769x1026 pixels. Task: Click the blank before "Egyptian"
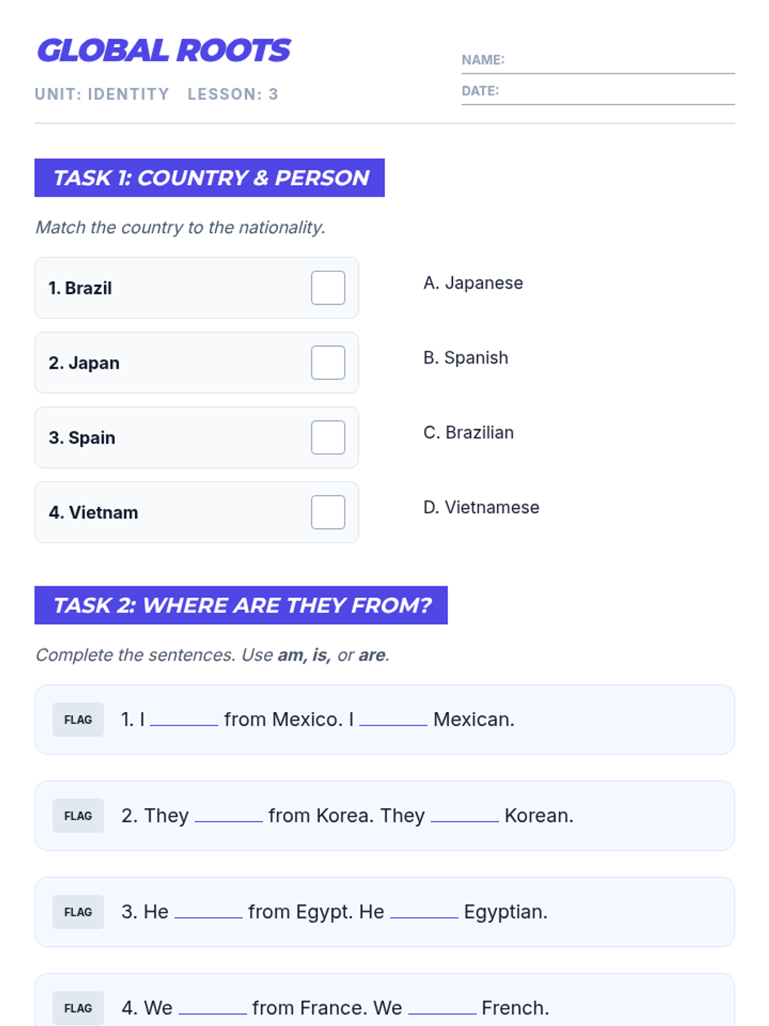(424, 912)
